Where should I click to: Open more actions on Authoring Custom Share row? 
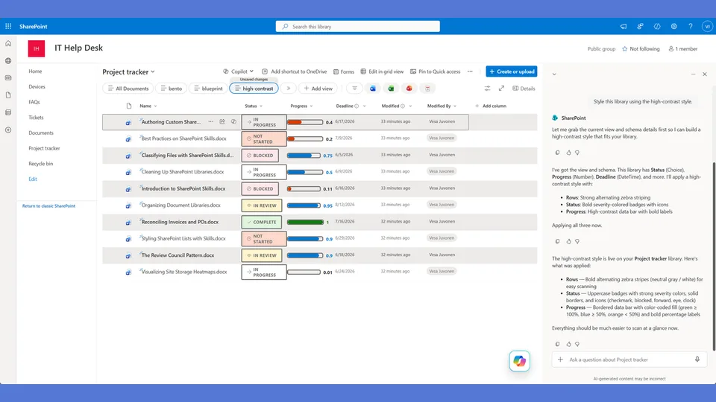tap(210, 121)
